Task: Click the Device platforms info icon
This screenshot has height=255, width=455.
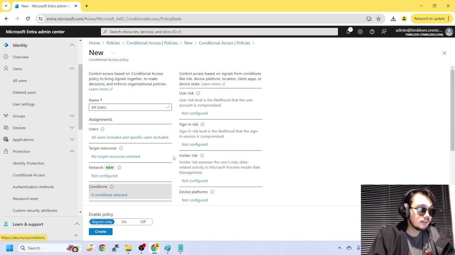Action: [x=212, y=192]
